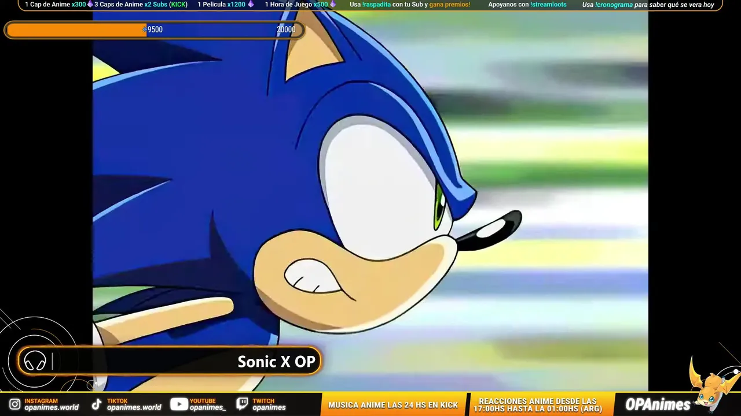
Task: Click the gana premios! text
Action: tap(450, 5)
